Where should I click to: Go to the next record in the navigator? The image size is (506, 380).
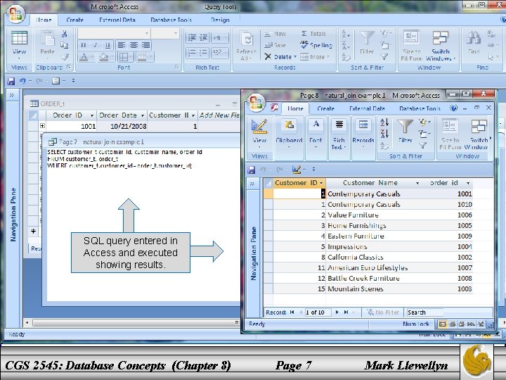click(337, 312)
